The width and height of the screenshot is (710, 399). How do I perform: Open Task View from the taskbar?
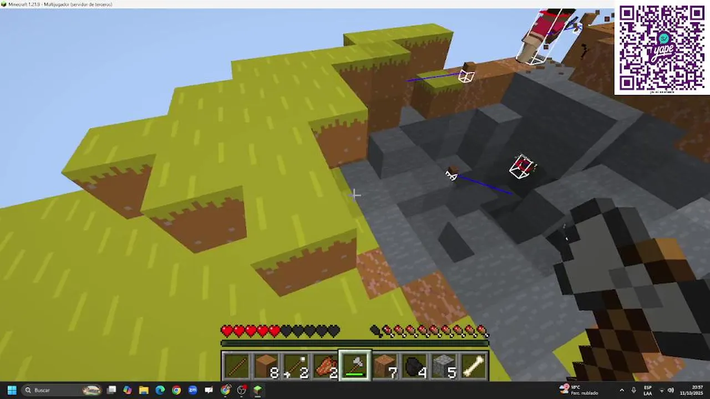tap(111, 390)
